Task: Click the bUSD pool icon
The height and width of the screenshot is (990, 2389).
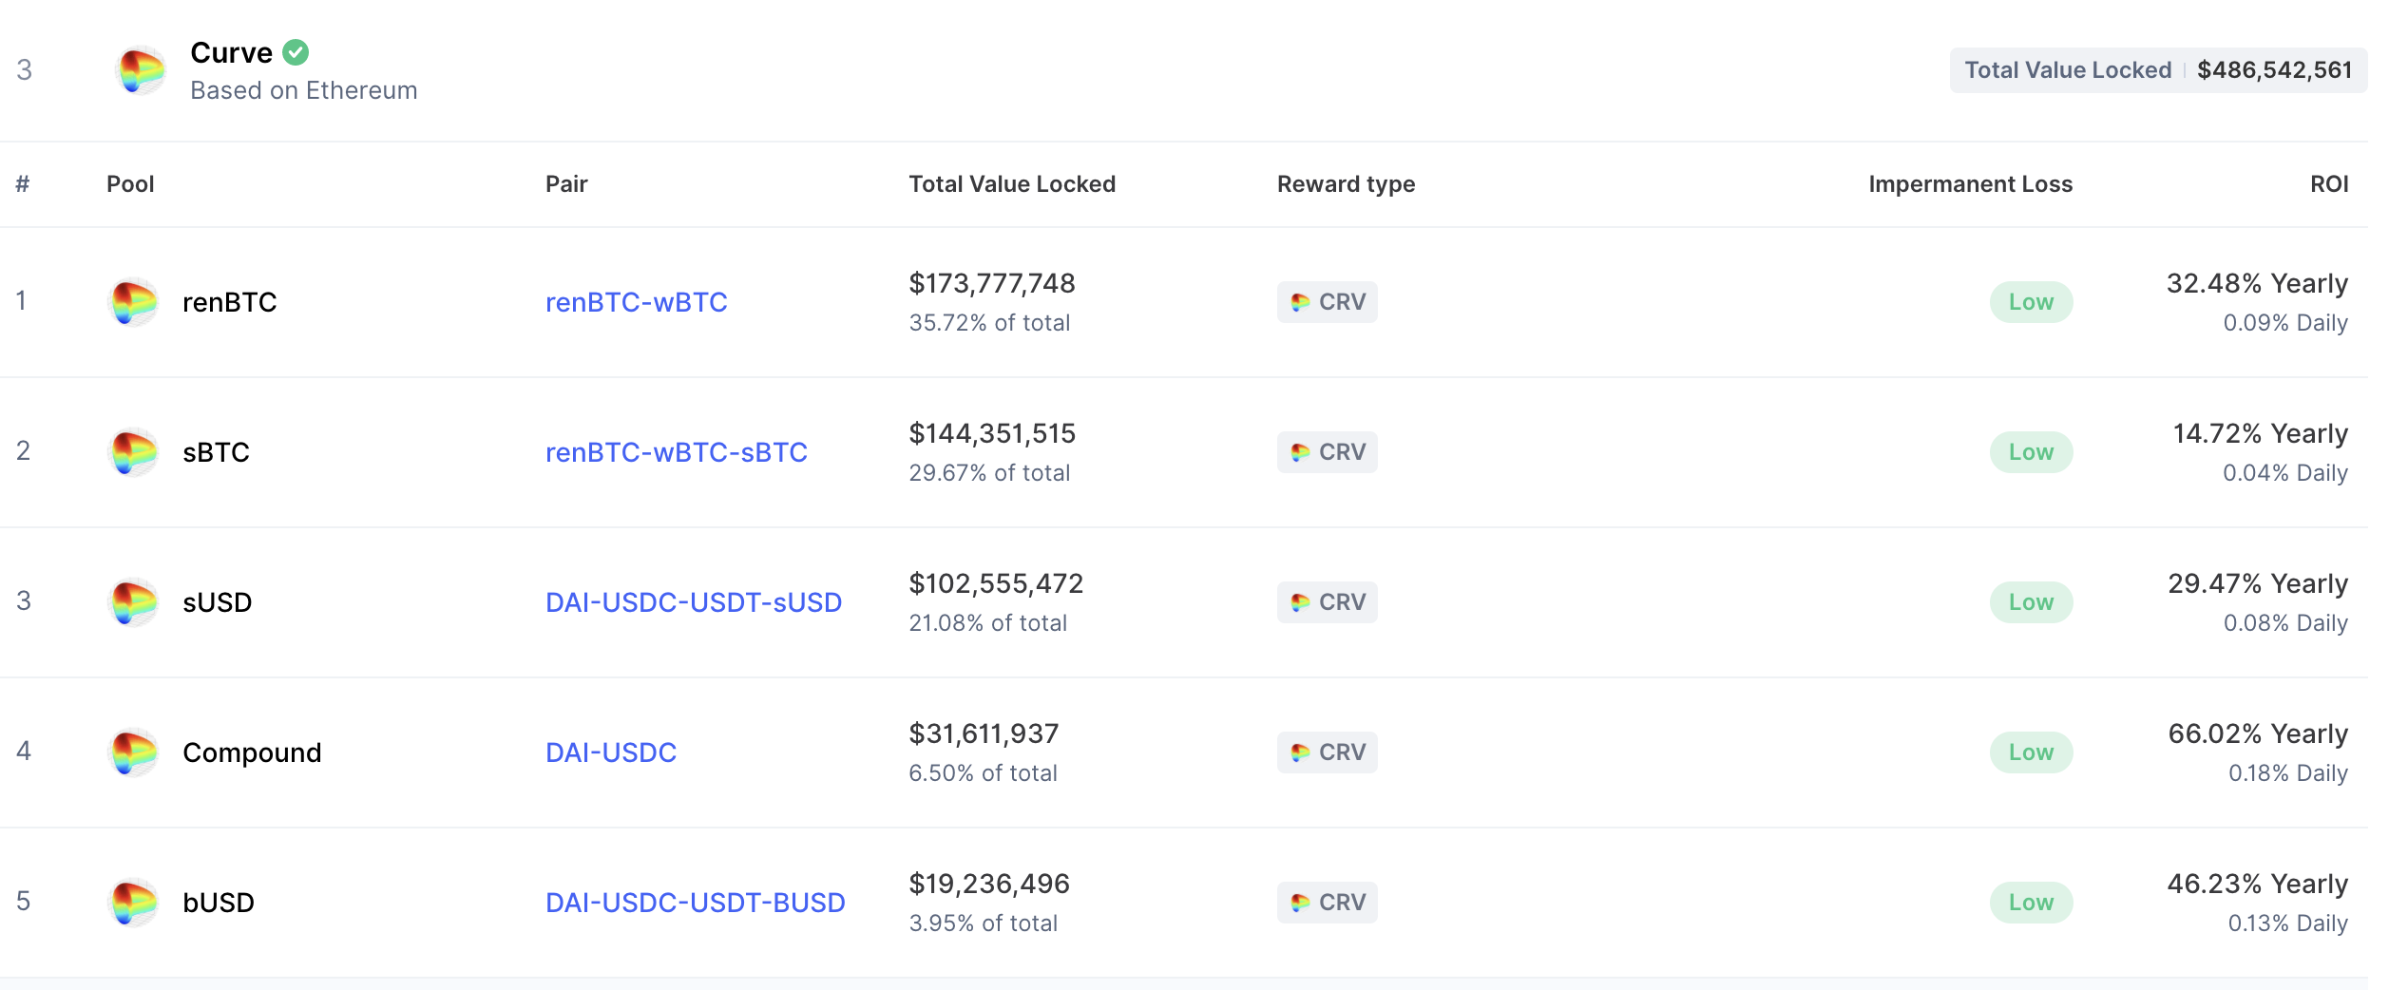Action: pos(134,903)
